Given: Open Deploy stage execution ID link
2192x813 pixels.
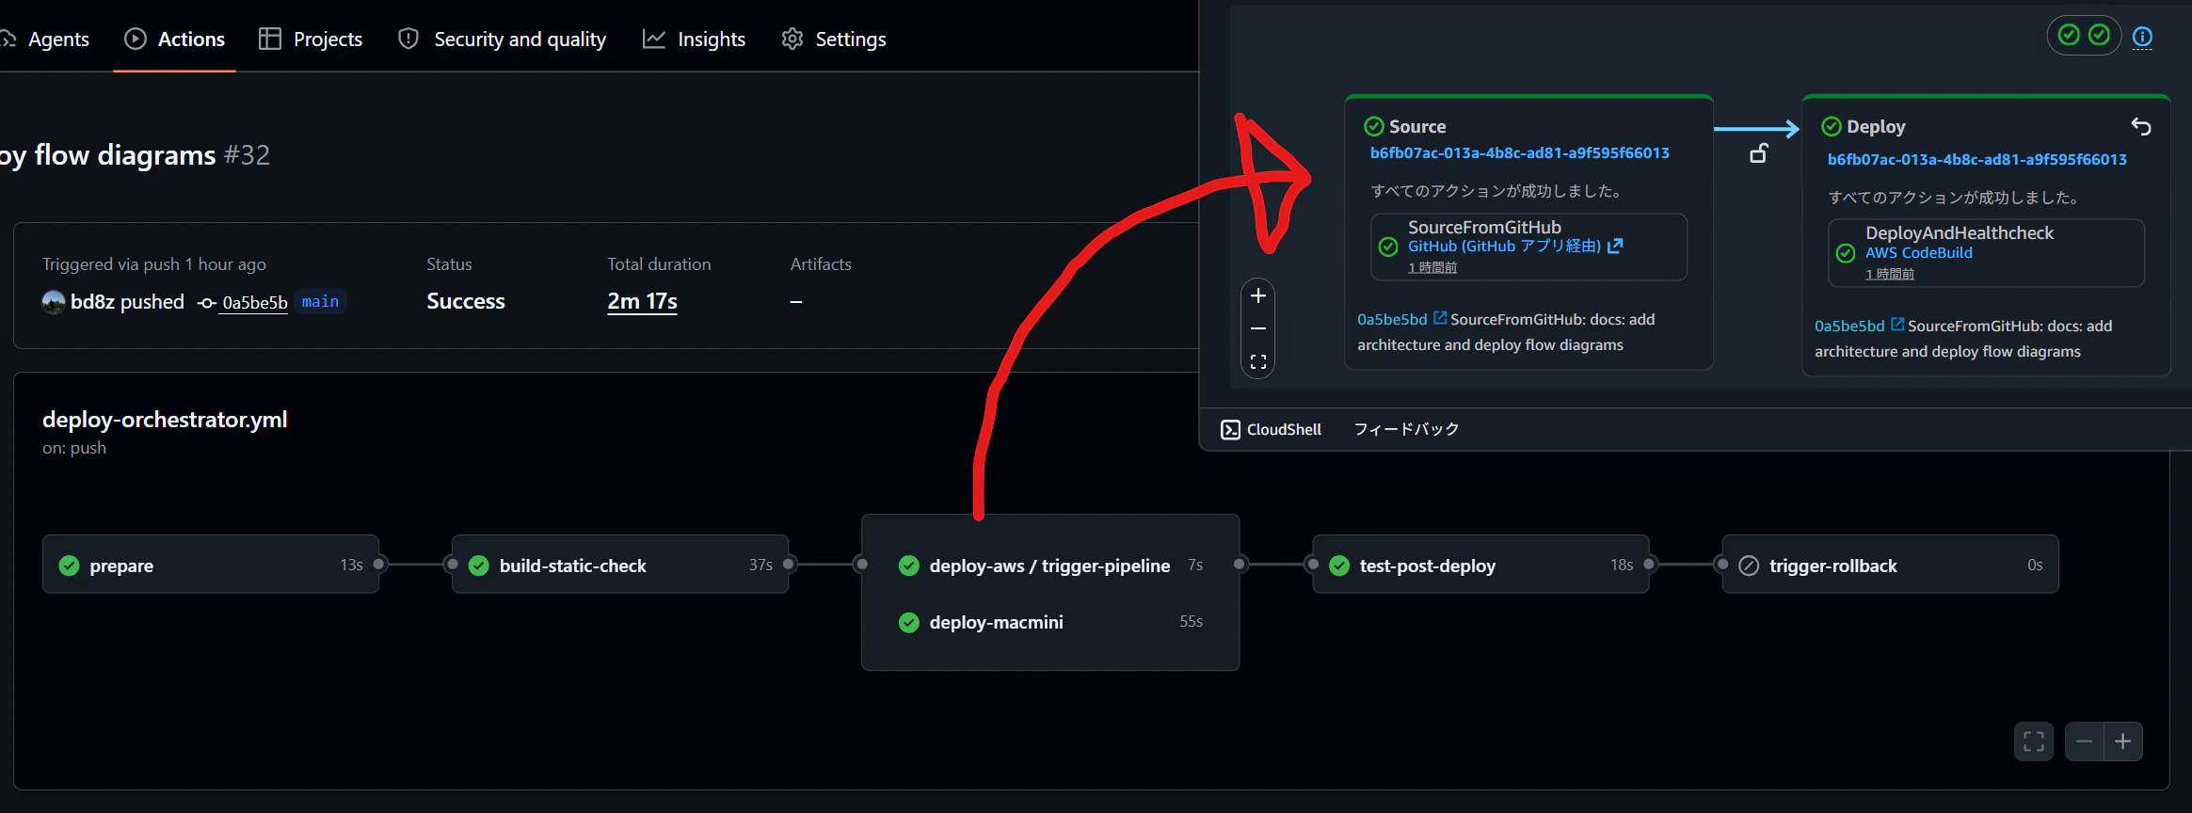Looking at the screenshot, I should pos(1977,159).
